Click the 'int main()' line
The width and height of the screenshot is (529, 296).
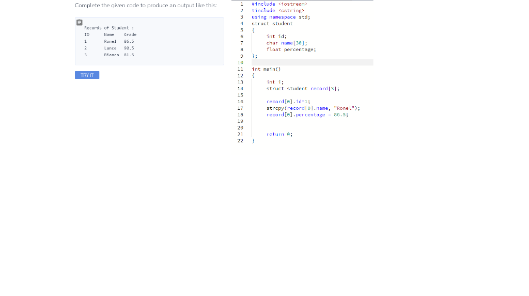click(266, 69)
